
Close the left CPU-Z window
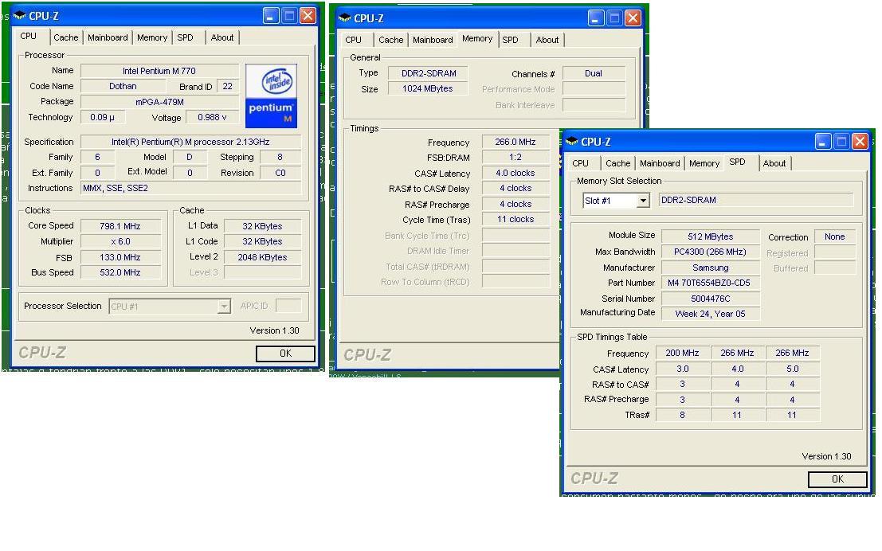308,16
